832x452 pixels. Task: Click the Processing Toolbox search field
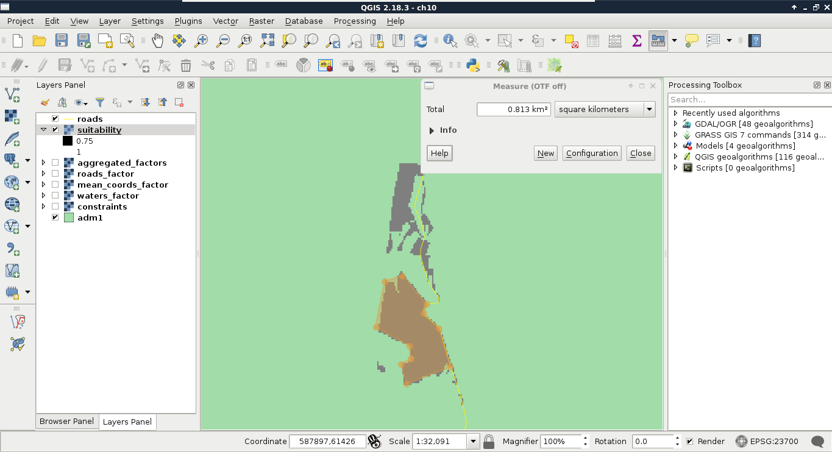[748, 99]
